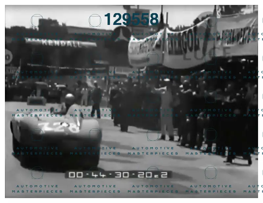Click the round sign at far left edge
The height and width of the screenshot is (203, 263).
tap(9, 57)
